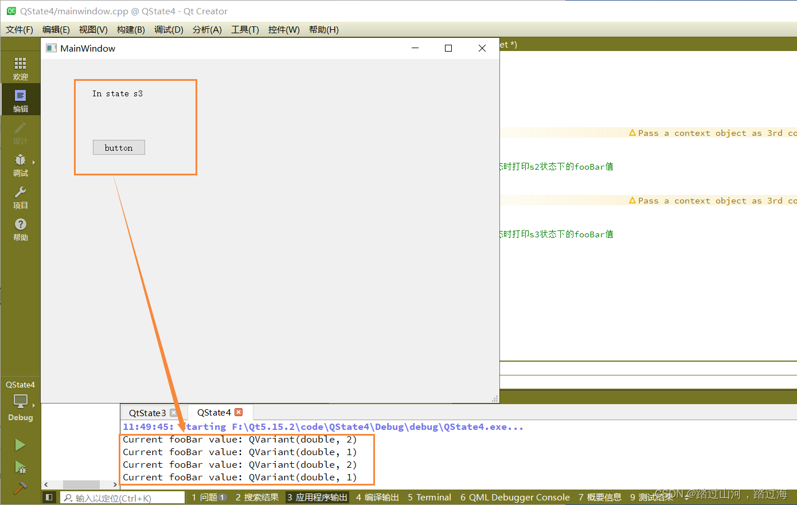Open the 1 问题 pane
The image size is (797, 505).
pos(209,498)
